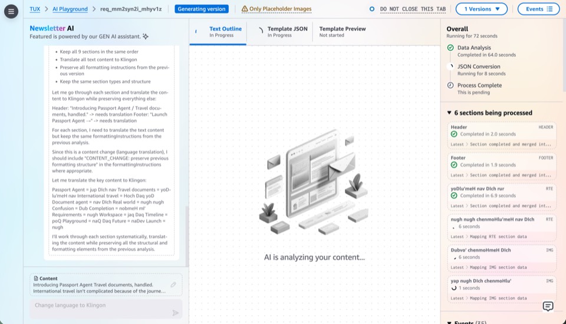
Task: Click the Translate all text content to Klingon bullet
Action: click(x=98, y=59)
